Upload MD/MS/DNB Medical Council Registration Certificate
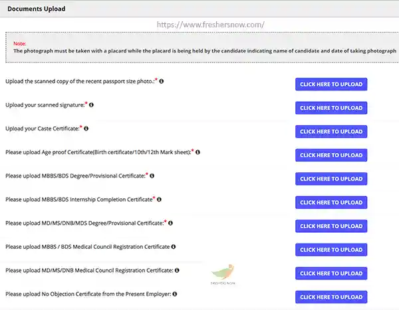The image size is (399, 310). [331, 273]
